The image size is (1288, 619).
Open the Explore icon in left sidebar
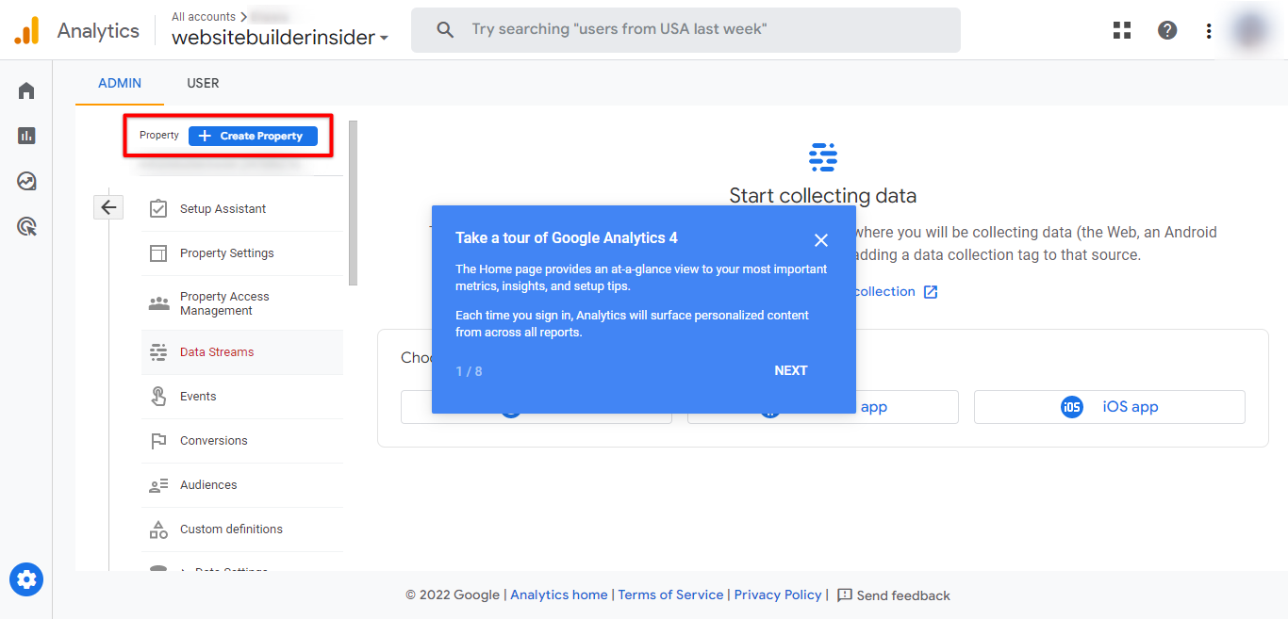(x=26, y=181)
